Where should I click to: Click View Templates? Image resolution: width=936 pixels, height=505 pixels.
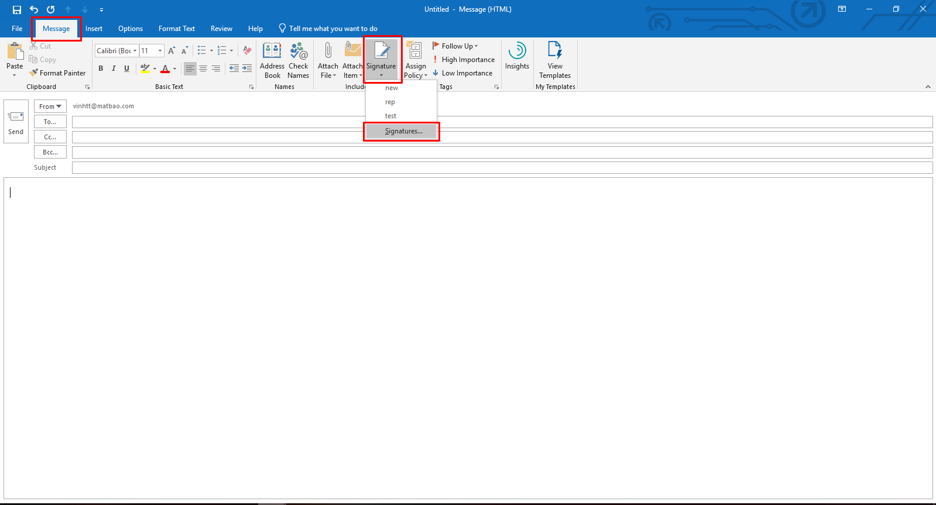[555, 60]
